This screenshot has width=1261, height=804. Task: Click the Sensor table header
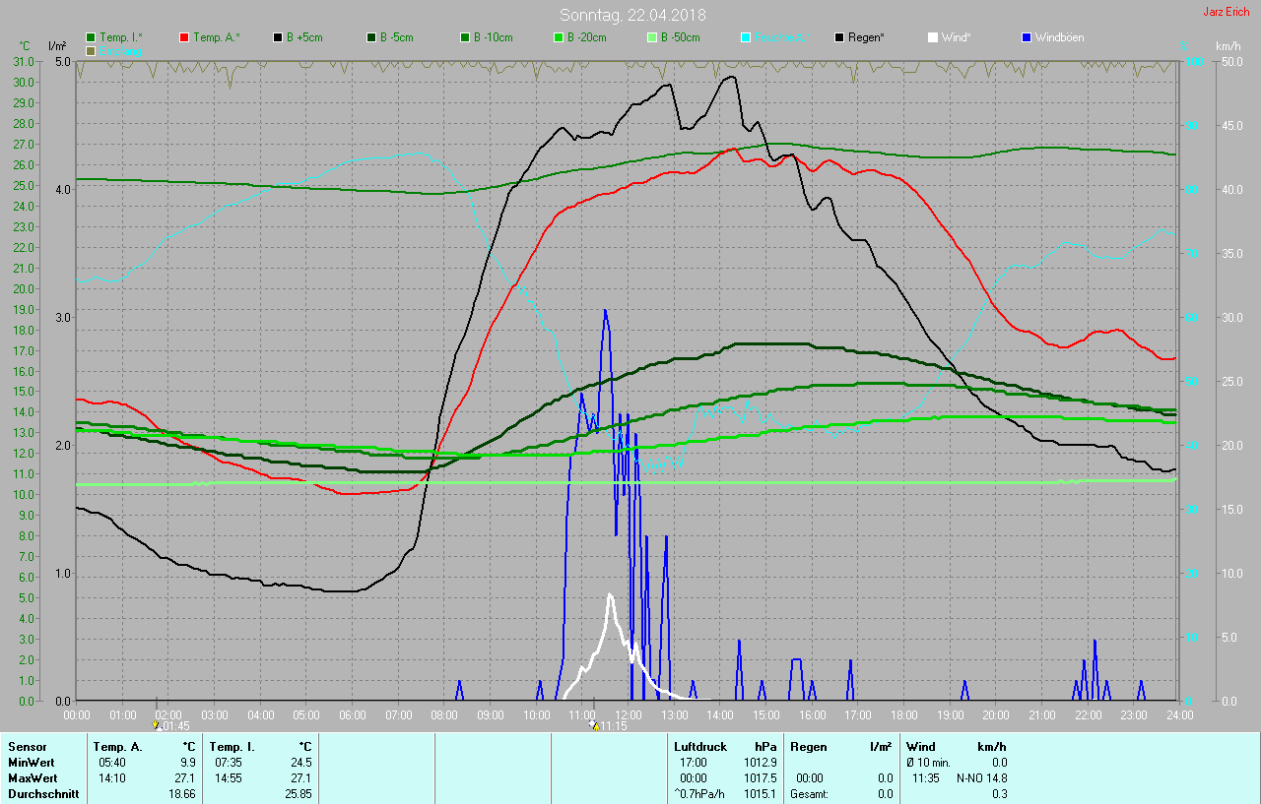pos(27,747)
